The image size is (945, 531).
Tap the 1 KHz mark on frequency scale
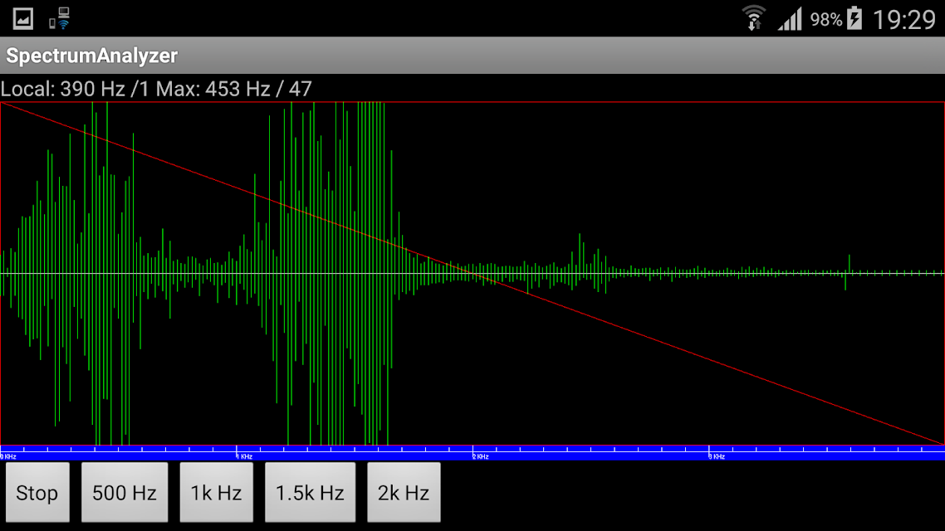point(244,456)
